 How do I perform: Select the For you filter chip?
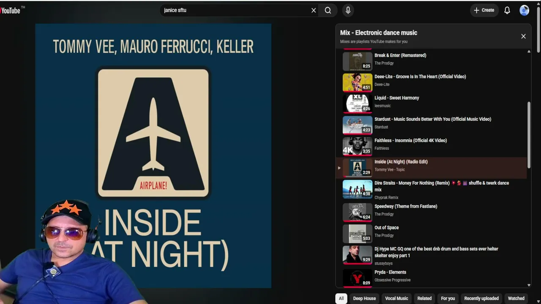448,299
